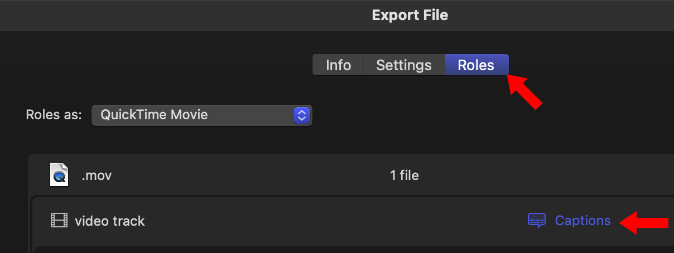This screenshot has height=253, width=674.
Task: Click the Captions speech-bubble icon
Action: click(536, 221)
